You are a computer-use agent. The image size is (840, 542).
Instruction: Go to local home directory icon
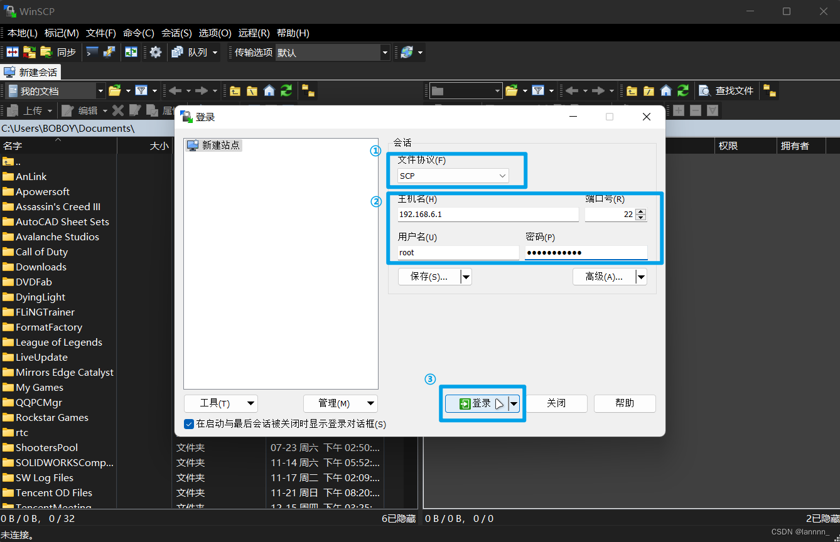point(269,91)
